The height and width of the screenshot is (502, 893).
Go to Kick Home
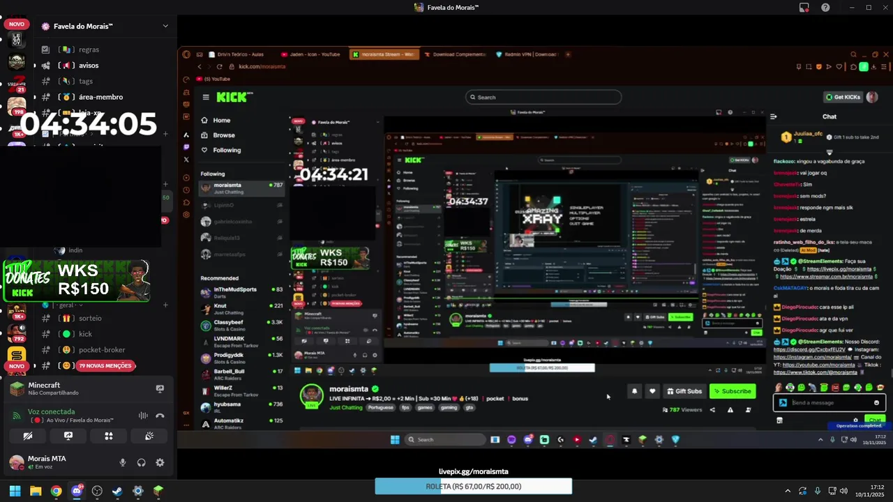pyautogui.click(x=222, y=120)
